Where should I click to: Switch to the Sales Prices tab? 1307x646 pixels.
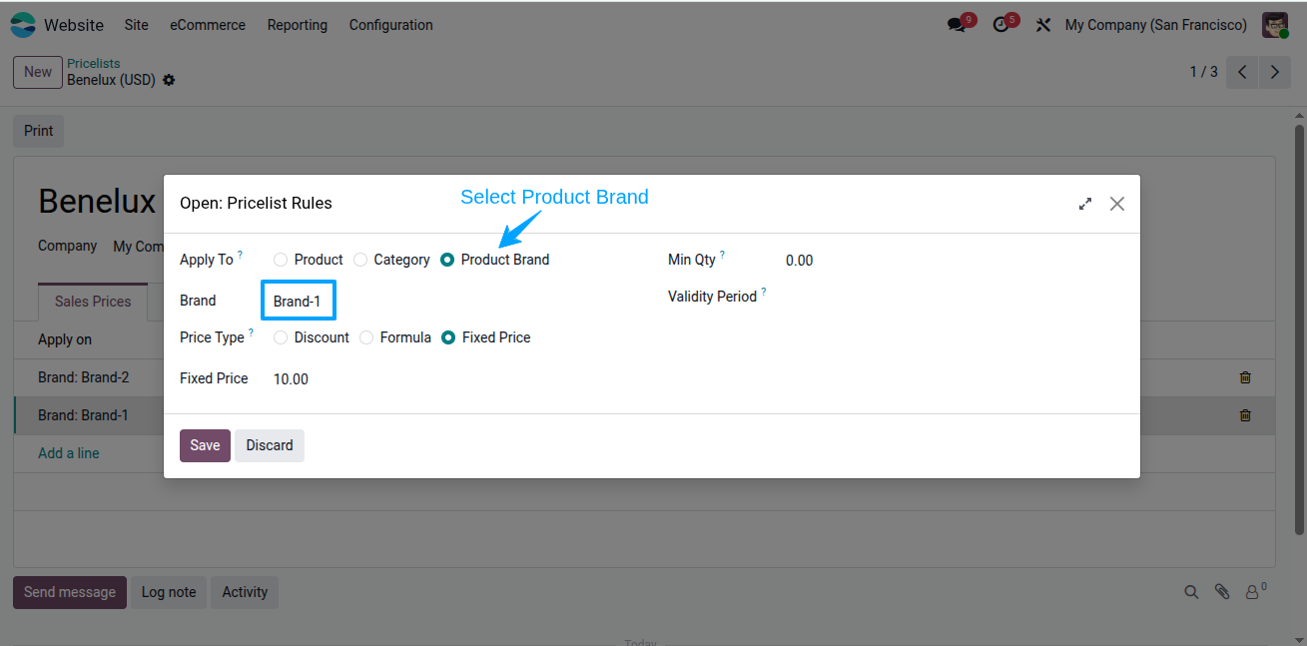[x=93, y=302]
